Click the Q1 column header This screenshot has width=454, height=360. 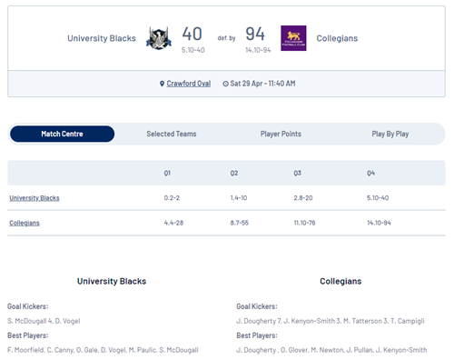(x=167, y=173)
